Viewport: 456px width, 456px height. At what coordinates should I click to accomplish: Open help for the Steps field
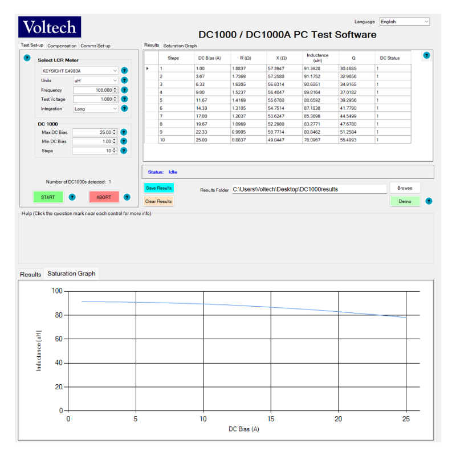point(124,150)
